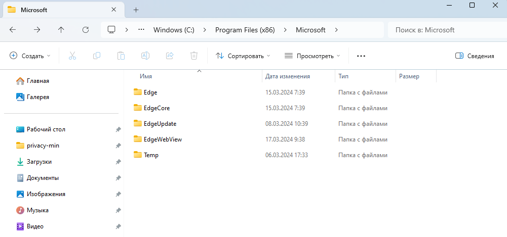Open Загрузки in sidebar
This screenshot has height=237, width=507.
pyautogui.click(x=33, y=162)
